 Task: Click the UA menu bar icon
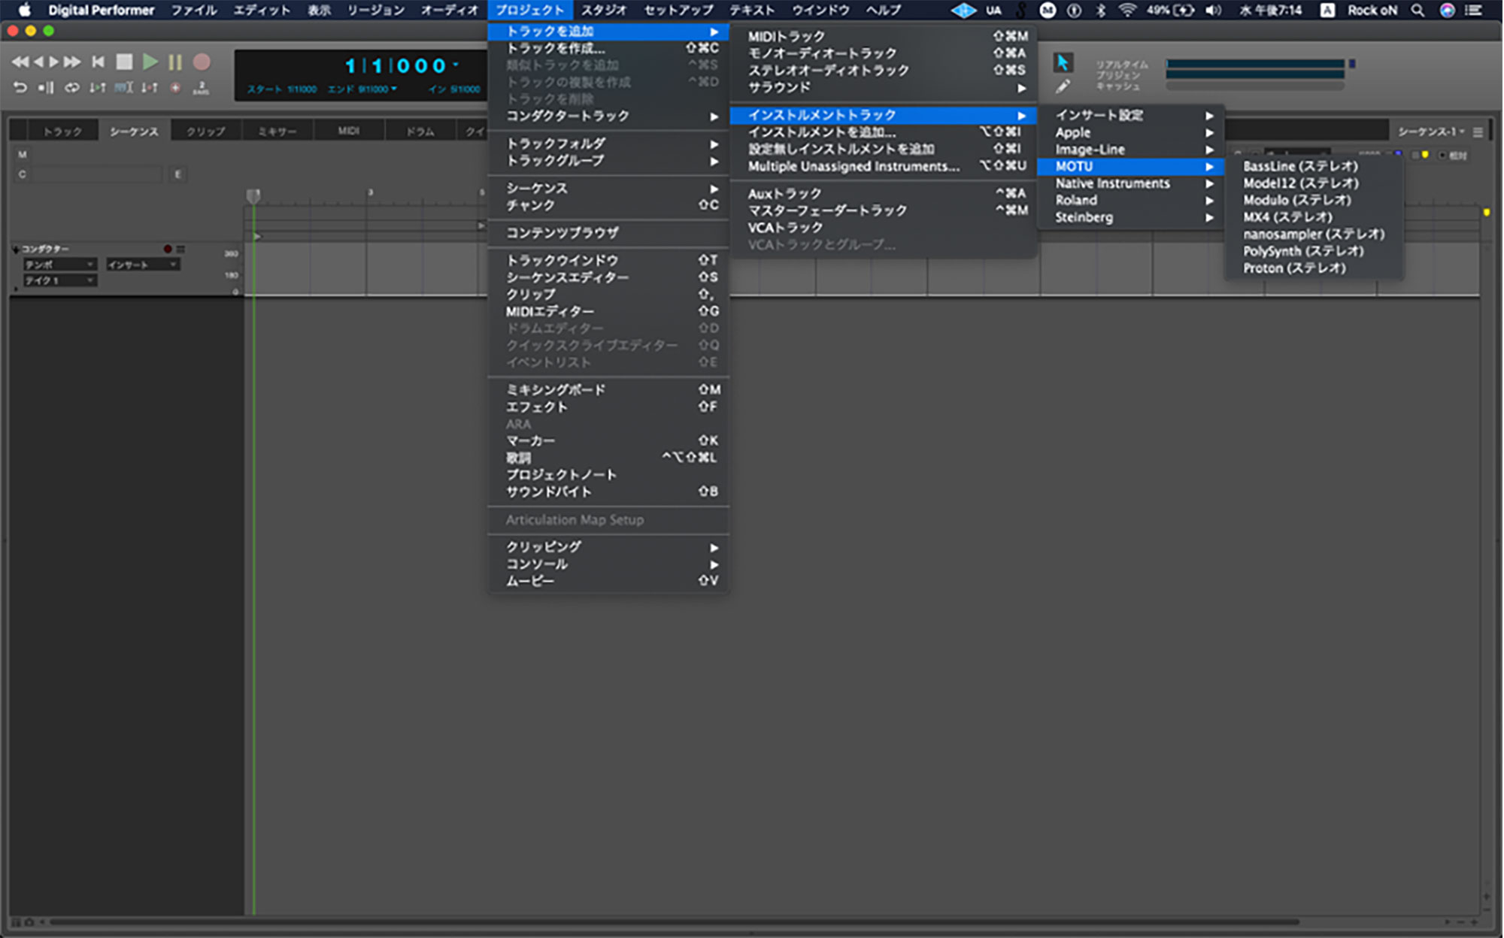[993, 10]
